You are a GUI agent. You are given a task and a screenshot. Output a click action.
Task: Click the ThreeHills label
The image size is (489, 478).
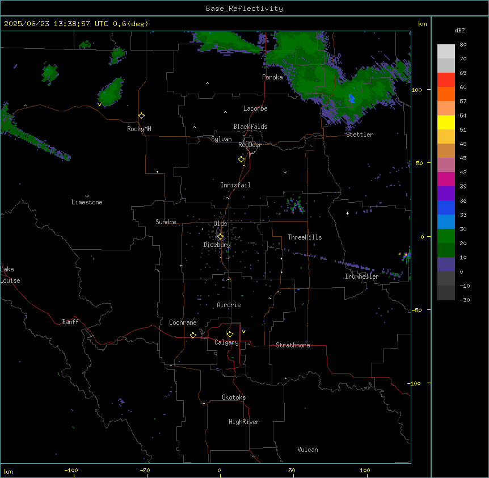click(x=305, y=237)
